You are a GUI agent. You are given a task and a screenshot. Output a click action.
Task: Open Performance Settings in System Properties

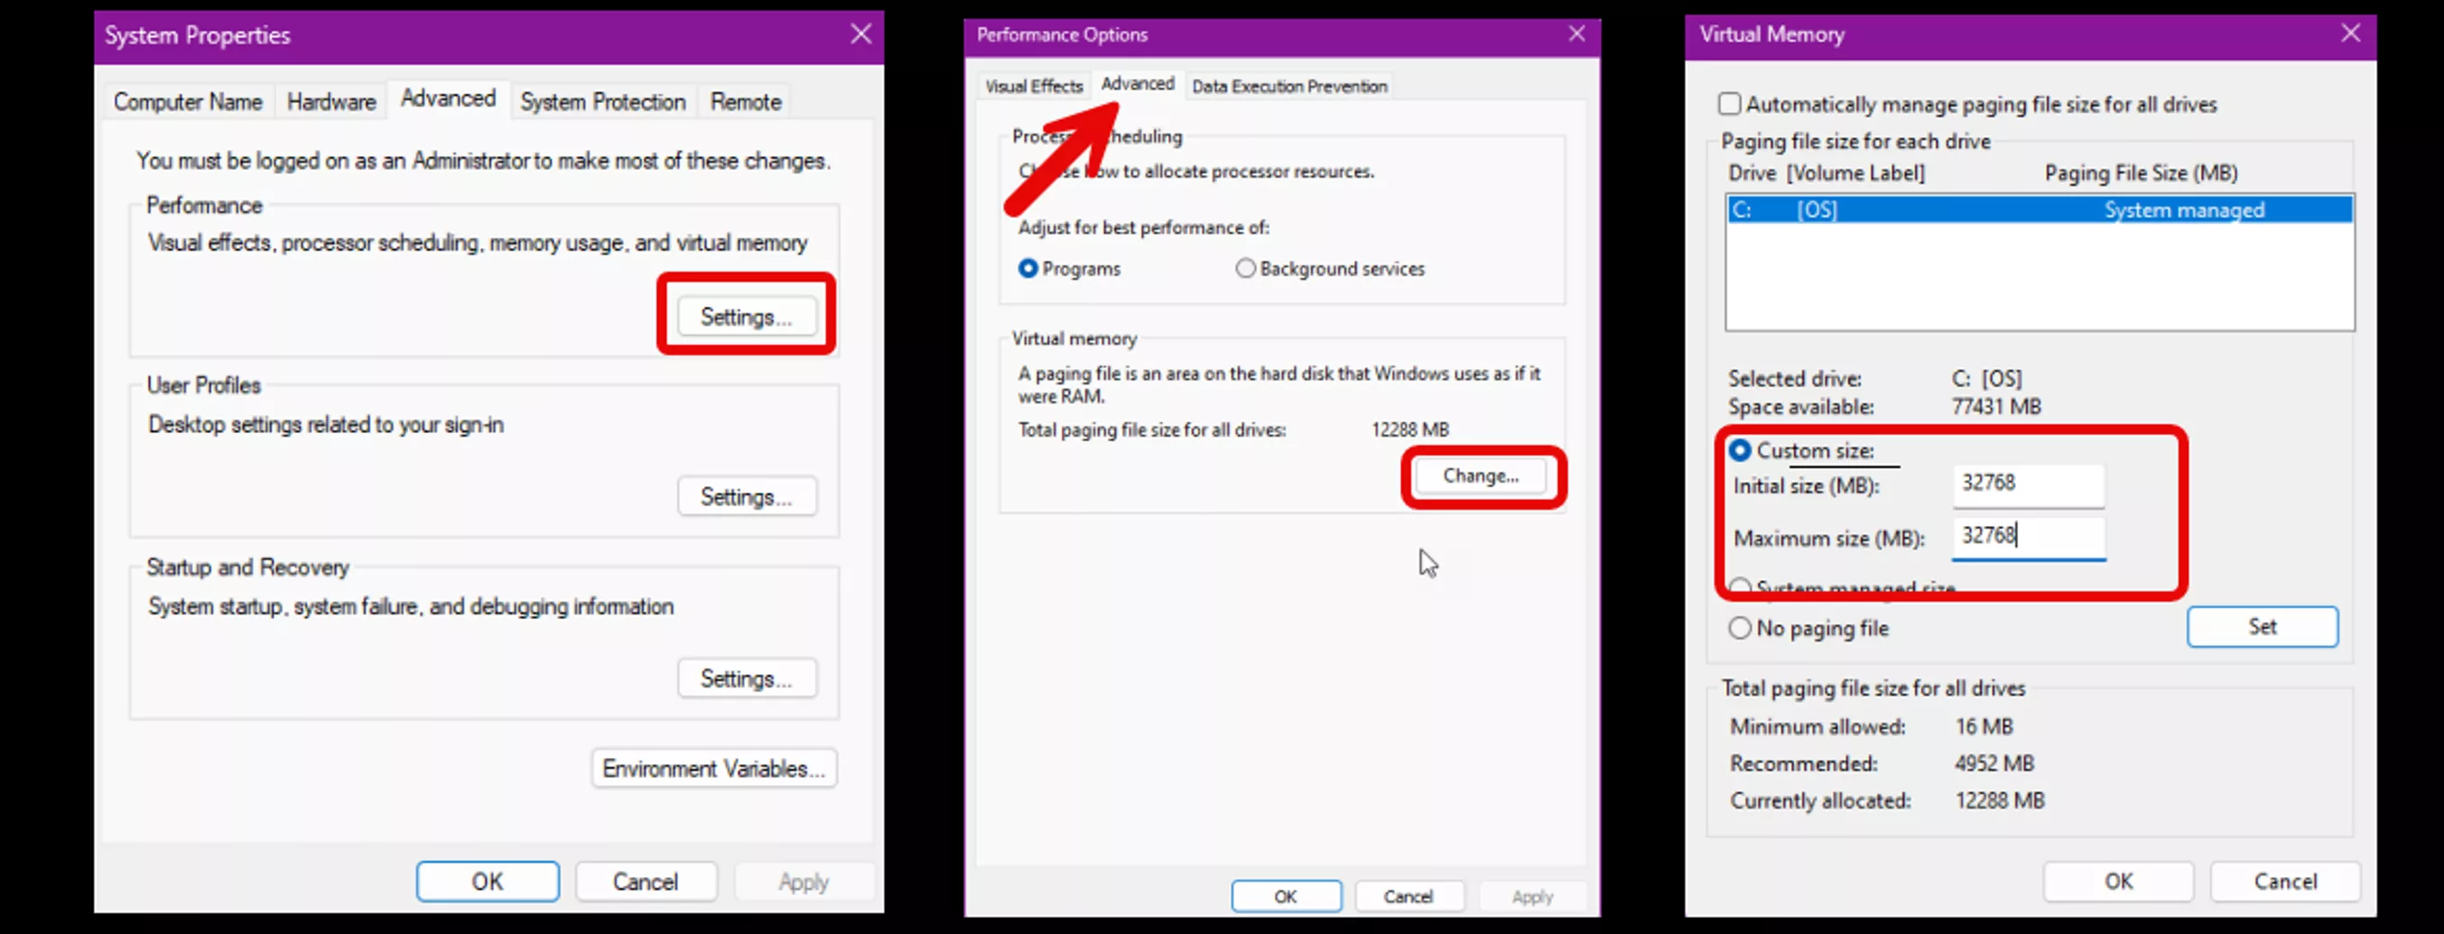click(x=747, y=316)
